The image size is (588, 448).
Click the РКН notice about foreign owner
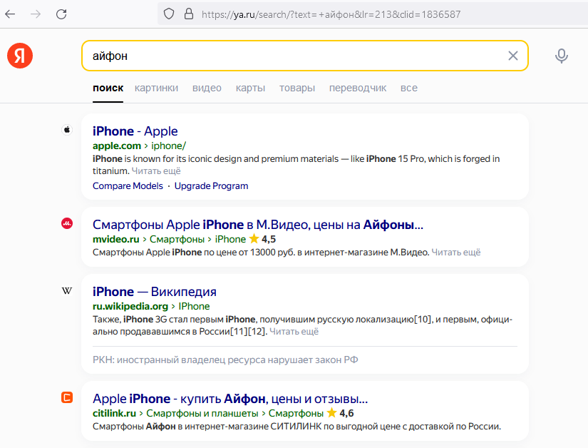(x=225, y=360)
